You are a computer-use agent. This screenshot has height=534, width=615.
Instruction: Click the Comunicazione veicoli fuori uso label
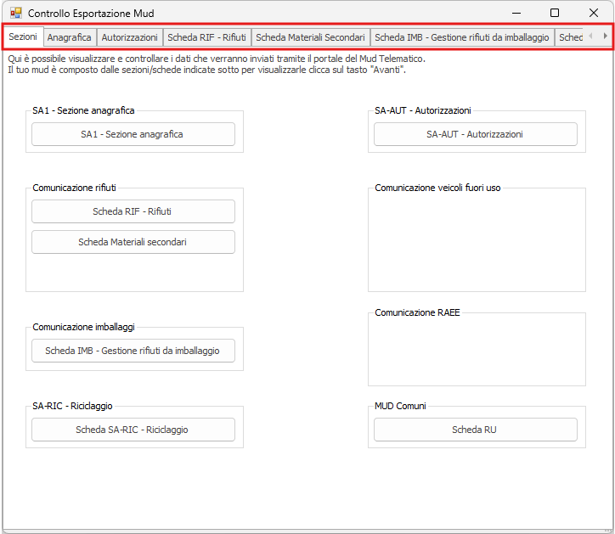coord(437,188)
